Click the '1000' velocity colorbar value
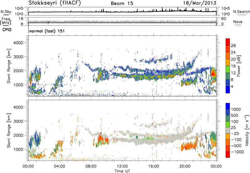The height and width of the screenshot is (173, 250). (x=236, y=109)
